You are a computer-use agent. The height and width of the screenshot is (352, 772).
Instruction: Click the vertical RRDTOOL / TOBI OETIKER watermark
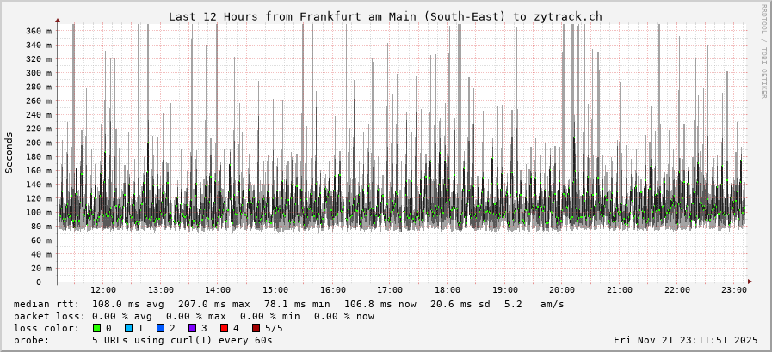pos(763,52)
